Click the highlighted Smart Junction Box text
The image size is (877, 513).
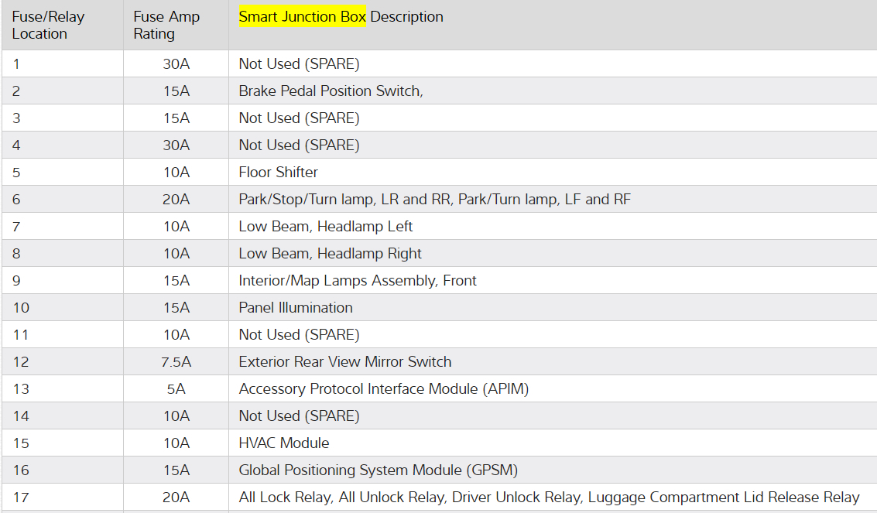(x=302, y=17)
